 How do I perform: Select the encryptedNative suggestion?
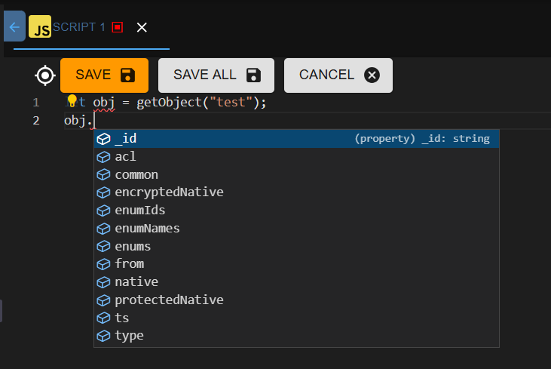[296, 192]
